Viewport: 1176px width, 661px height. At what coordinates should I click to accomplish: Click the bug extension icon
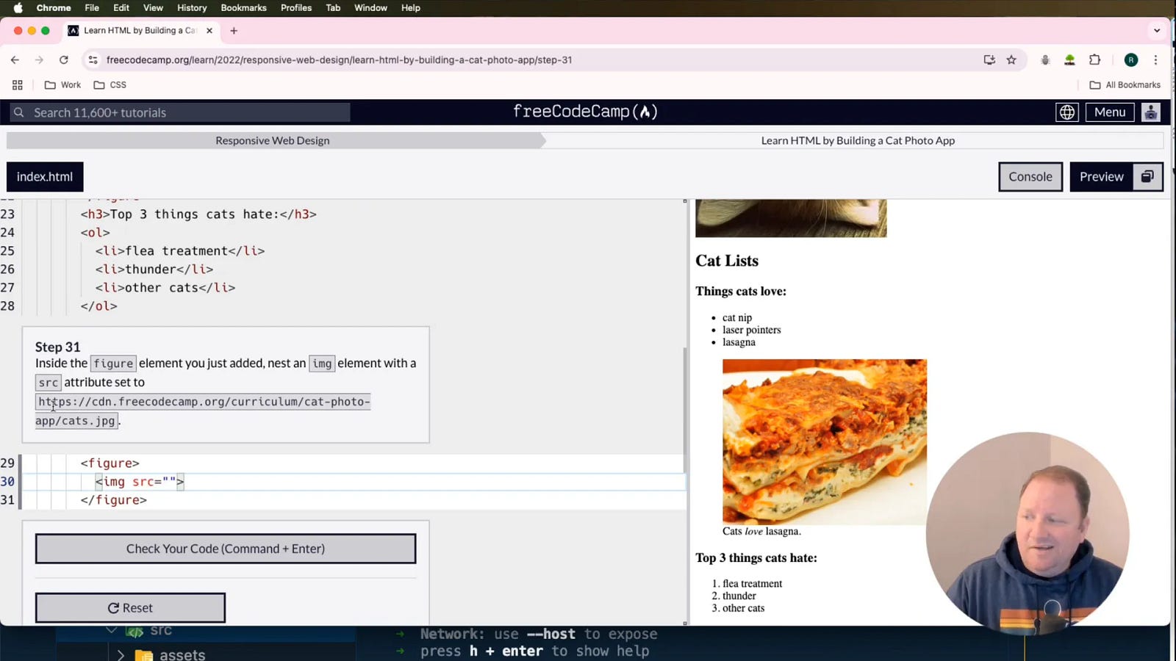coord(1045,60)
